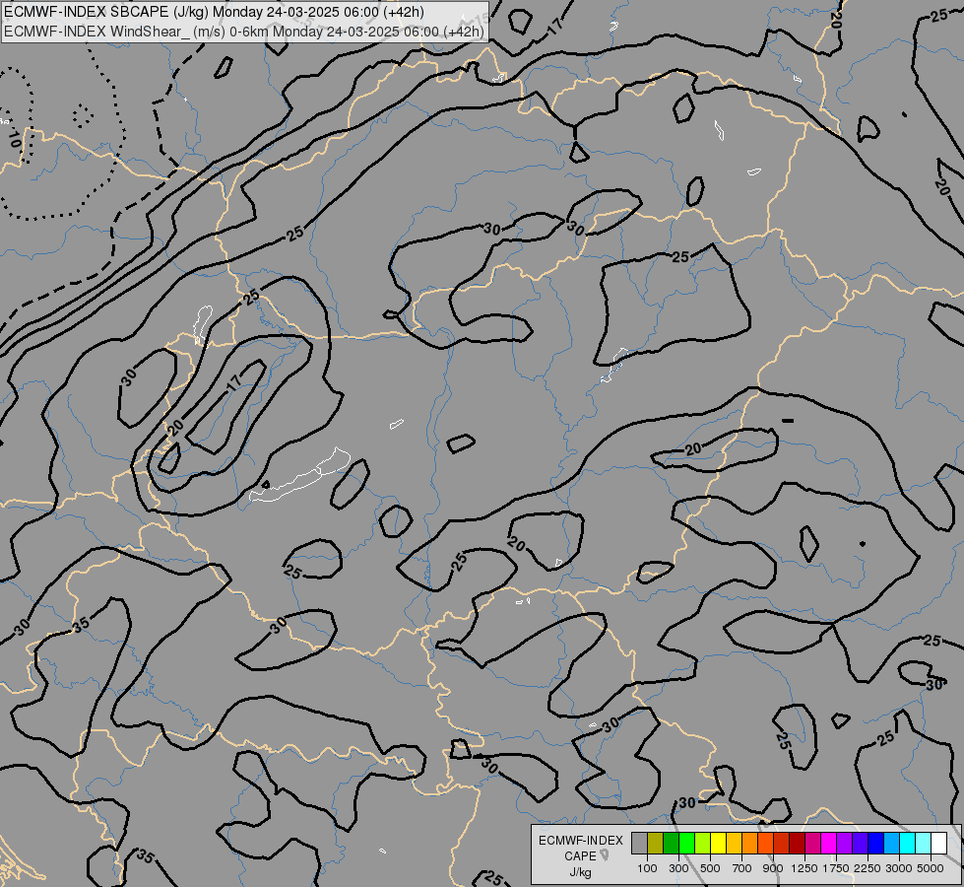The height and width of the screenshot is (887, 964).
Task: Pick the purple CAPE legend swatch
Action: [844, 843]
